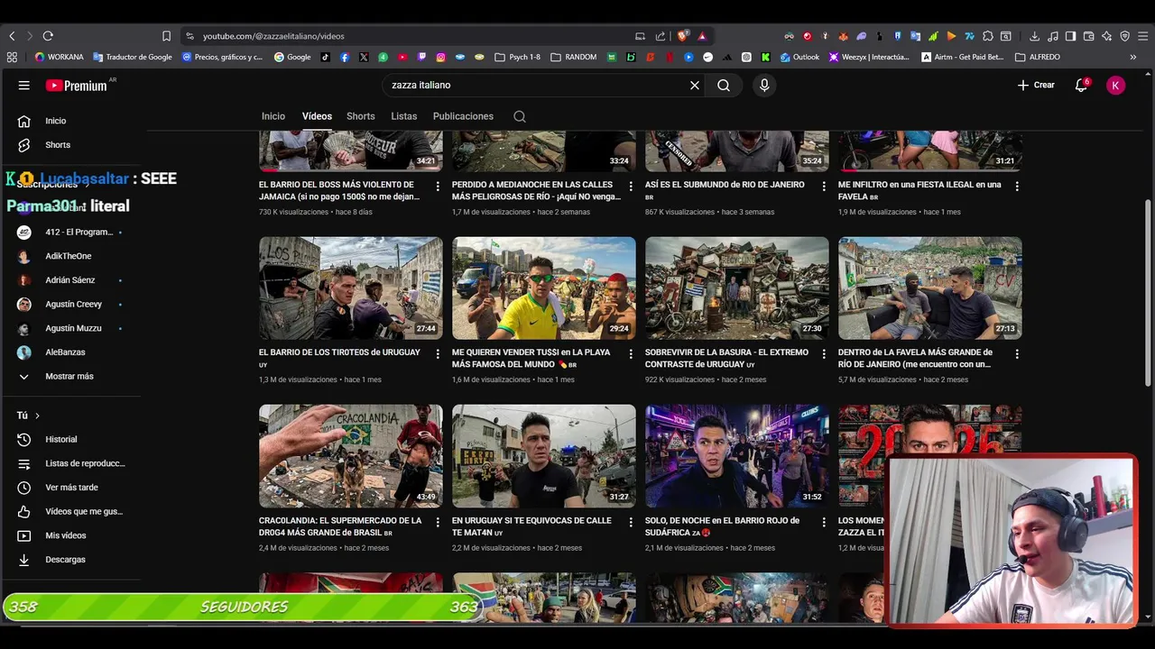Open options for PERDIDO A MEDIANOCHE video
Viewport: 1155px width, 649px height.
[631, 187]
